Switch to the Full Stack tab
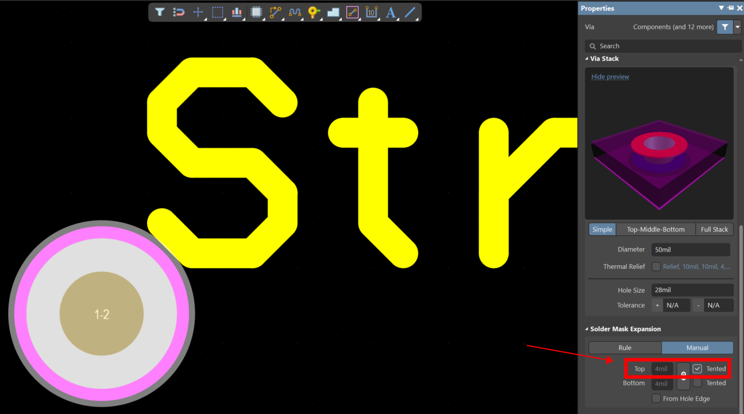Viewport: 744px width, 414px height. coord(714,229)
